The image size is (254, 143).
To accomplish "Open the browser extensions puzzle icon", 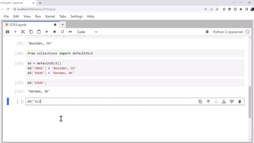I will [x=241, y=9].
